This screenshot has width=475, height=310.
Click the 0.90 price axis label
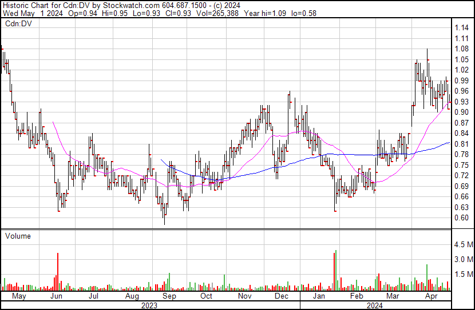462,112
